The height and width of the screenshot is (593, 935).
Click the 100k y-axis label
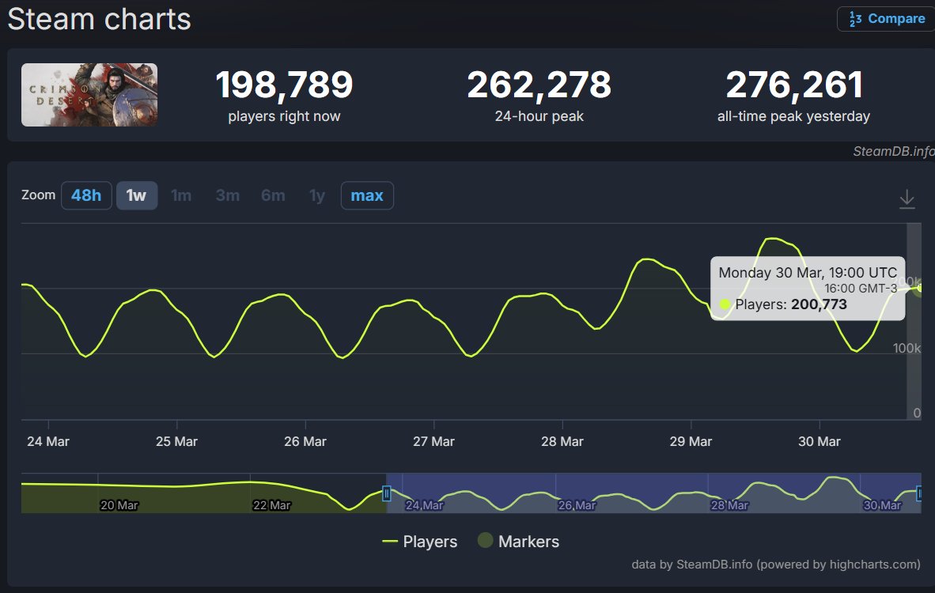click(x=907, y=348)
